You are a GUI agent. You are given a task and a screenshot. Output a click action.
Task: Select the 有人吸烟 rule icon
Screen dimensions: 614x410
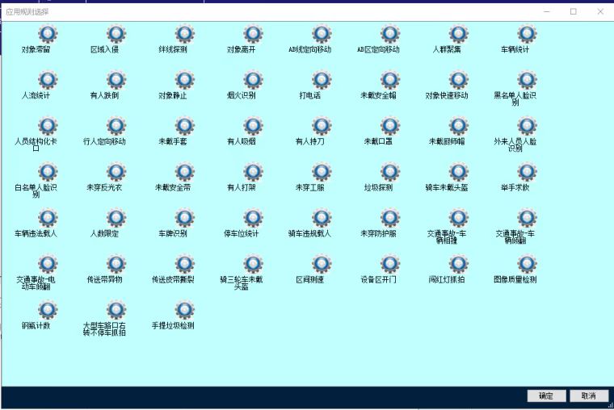point(253,126)
